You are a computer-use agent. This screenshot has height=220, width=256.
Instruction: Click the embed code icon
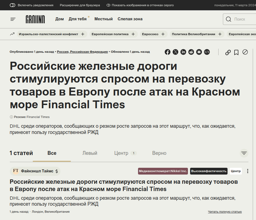(x=207, y=52)
